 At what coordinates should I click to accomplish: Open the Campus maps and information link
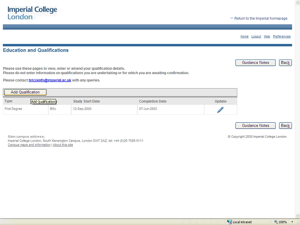(x=29, y=145)
